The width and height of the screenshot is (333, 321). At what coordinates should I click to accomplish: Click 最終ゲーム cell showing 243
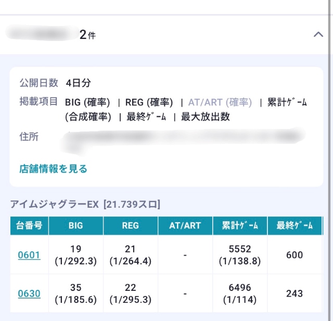294,293
